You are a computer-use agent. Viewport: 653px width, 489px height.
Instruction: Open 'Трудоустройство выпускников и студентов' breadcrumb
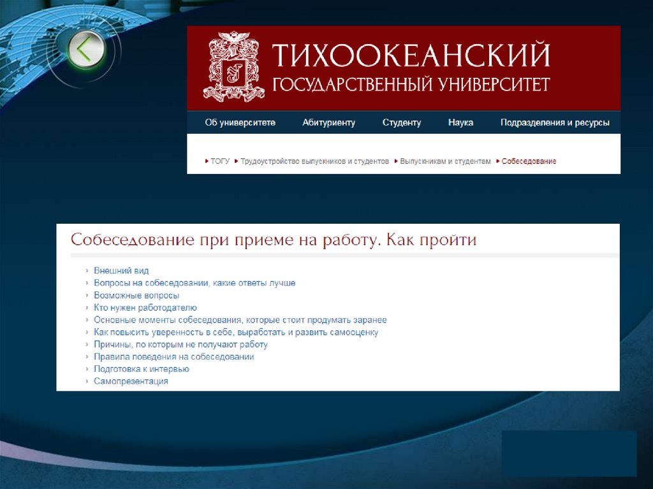click(314, 161)
